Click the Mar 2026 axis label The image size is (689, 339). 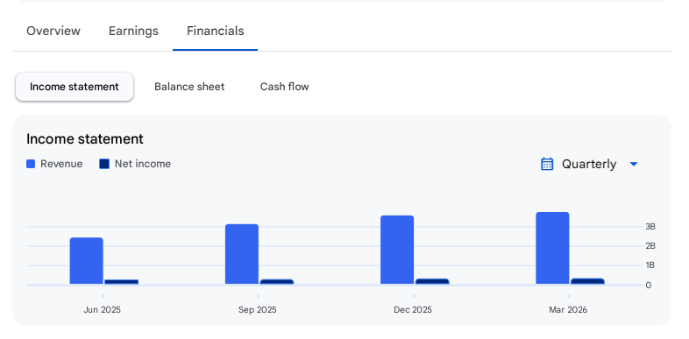[x=568, y=309]
